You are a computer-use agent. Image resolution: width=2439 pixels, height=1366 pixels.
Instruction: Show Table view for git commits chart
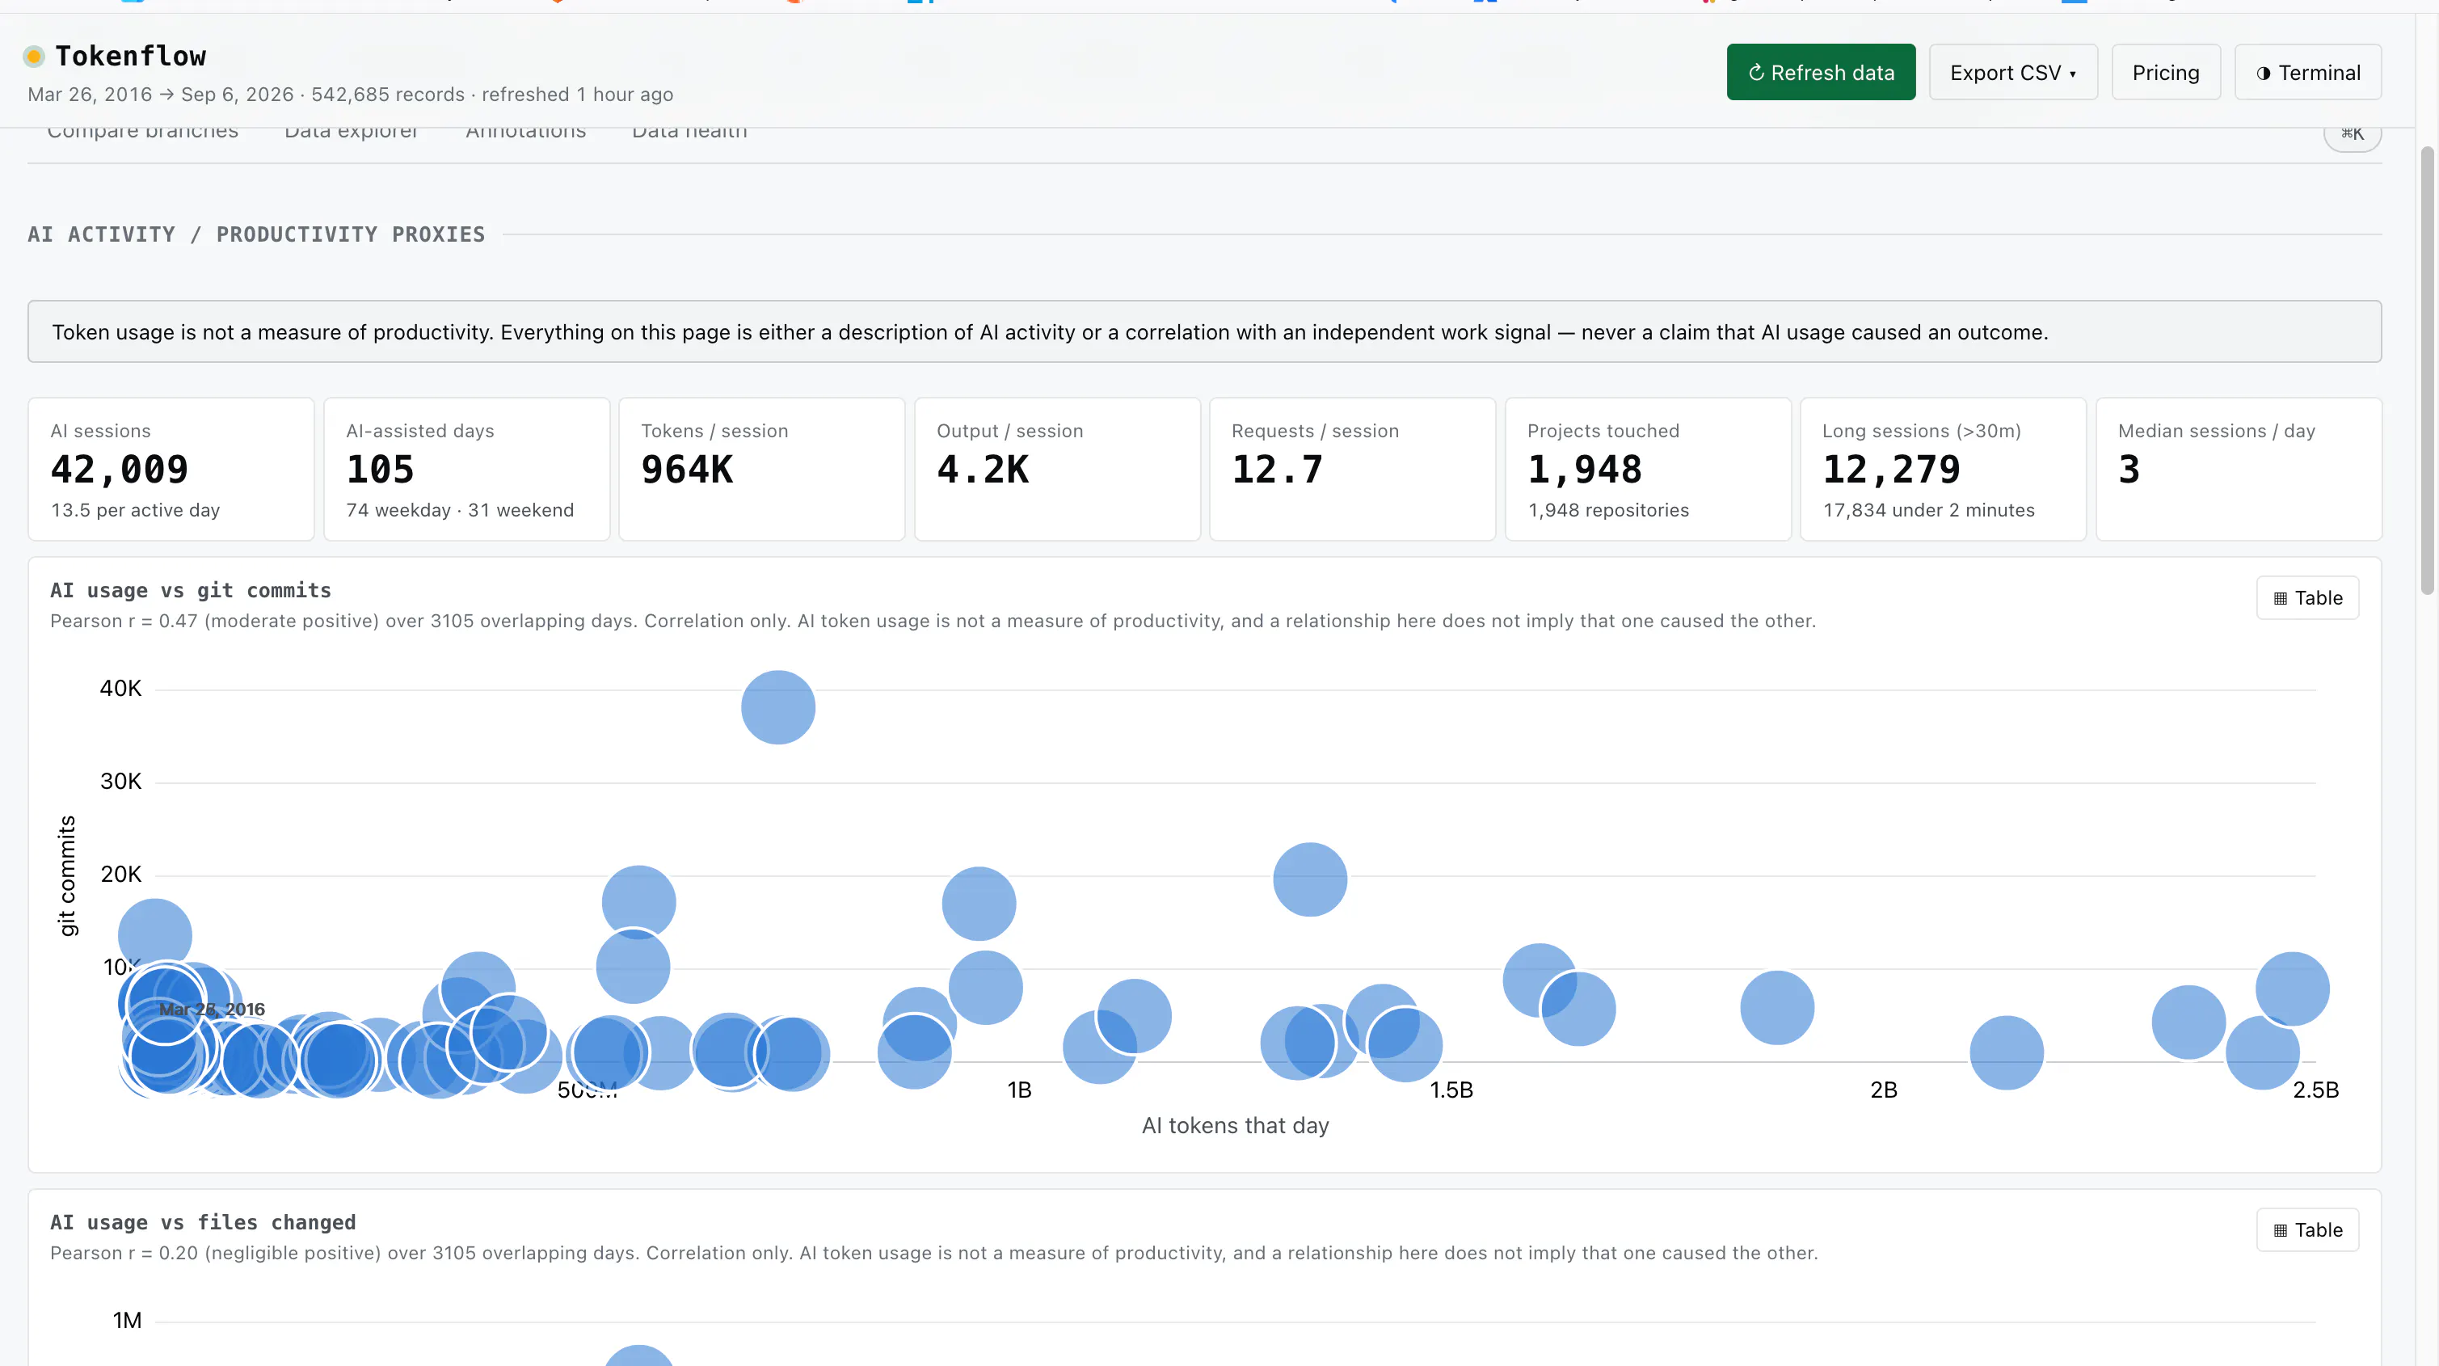(2306, 598)
